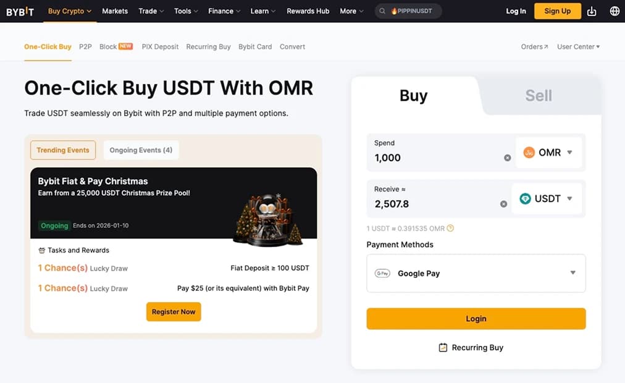Click Register Now for the Christmas event
Image resolution: width=625 pixels, height=383 pixels.
click(x=174, y=312)
